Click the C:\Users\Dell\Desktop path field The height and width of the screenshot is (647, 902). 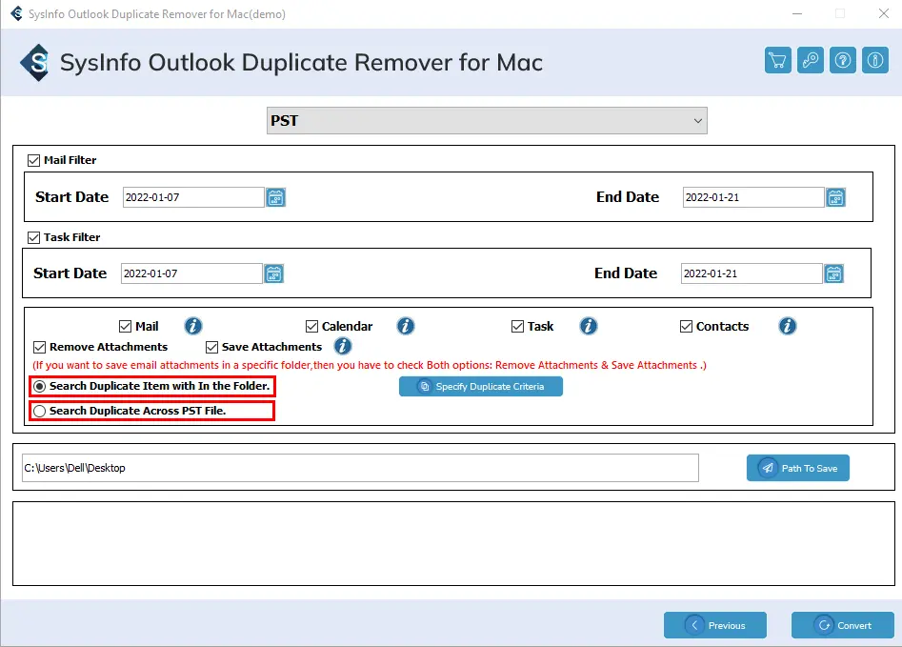[360, 468]
